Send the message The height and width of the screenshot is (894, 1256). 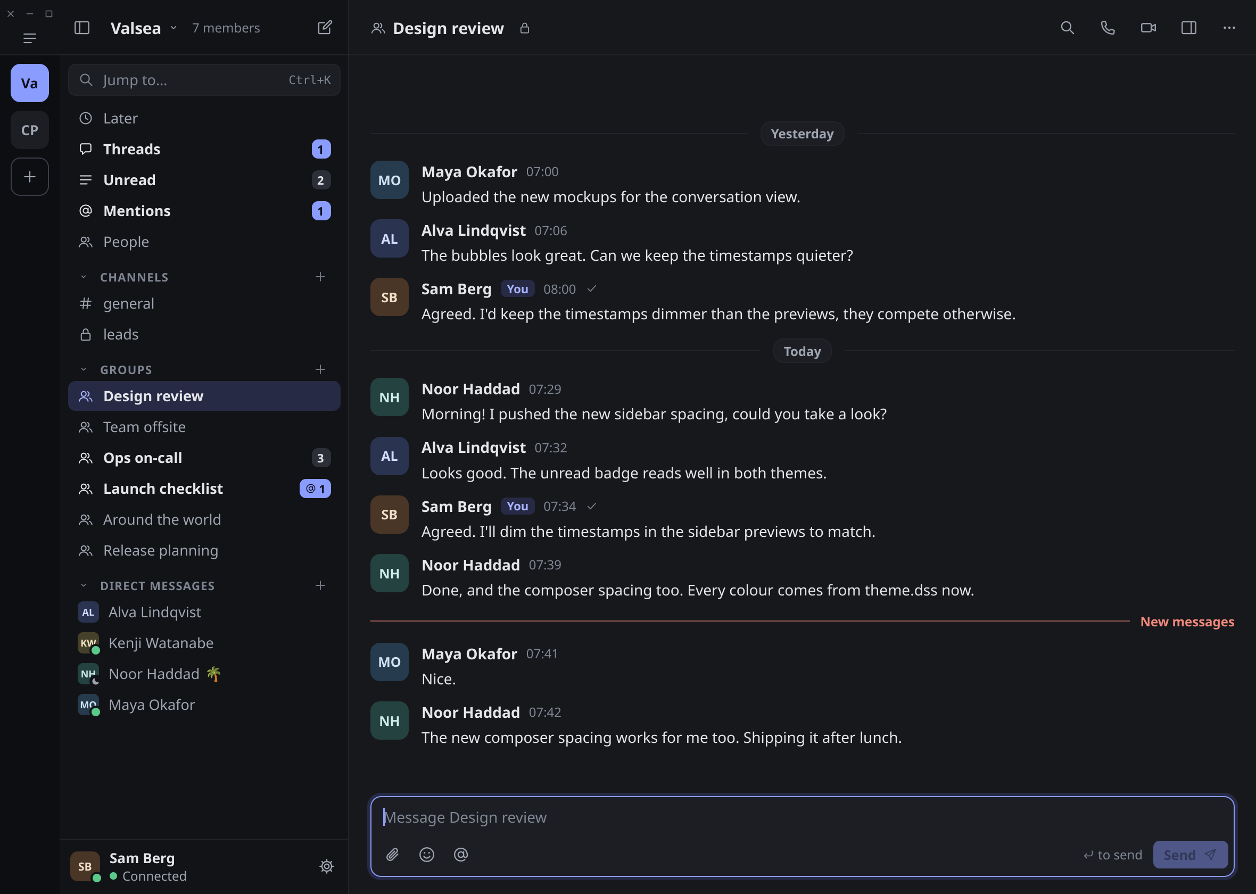(x=1191, y=855)
